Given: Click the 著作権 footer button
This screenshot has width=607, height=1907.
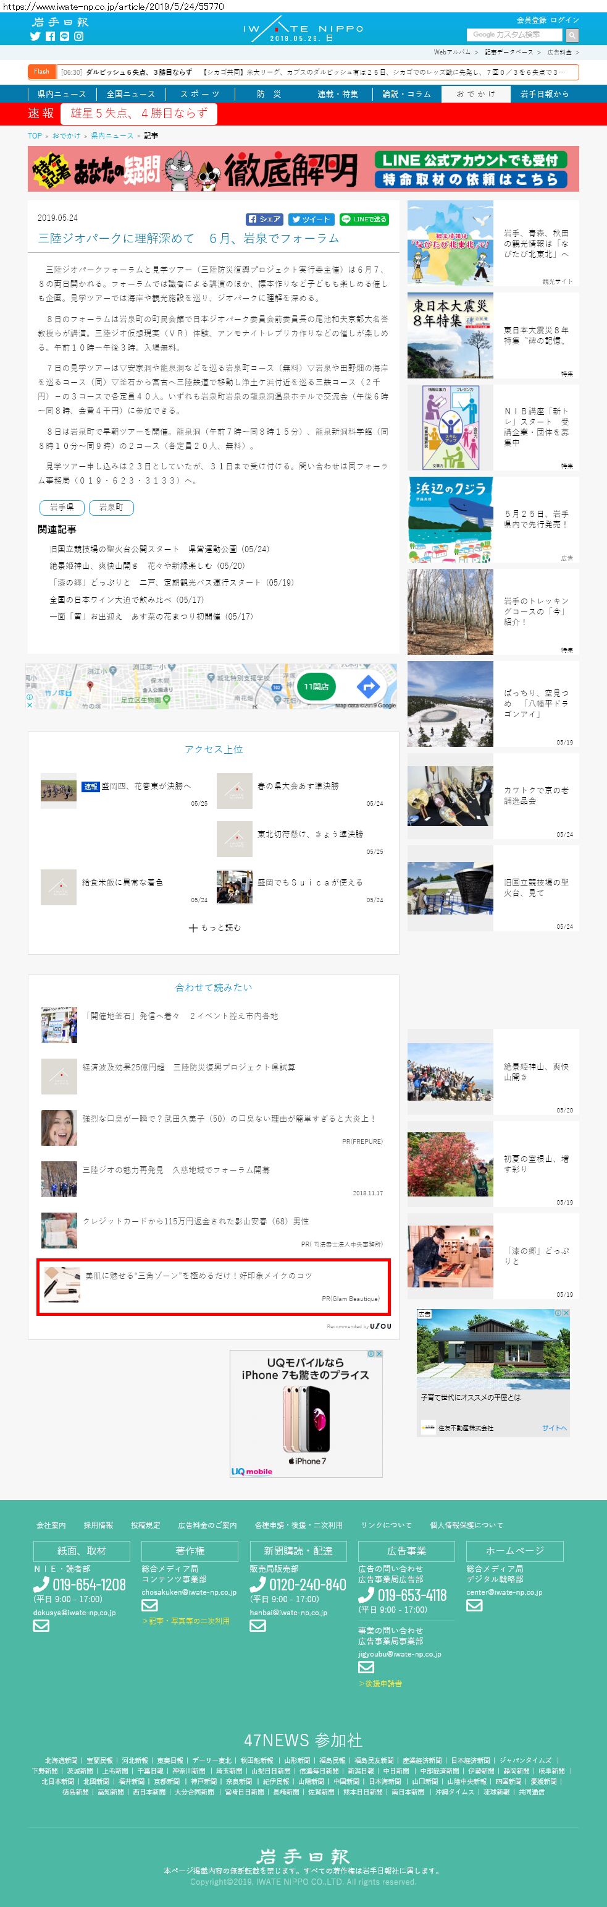Looking at the screenshot, I should (190, 1550).
